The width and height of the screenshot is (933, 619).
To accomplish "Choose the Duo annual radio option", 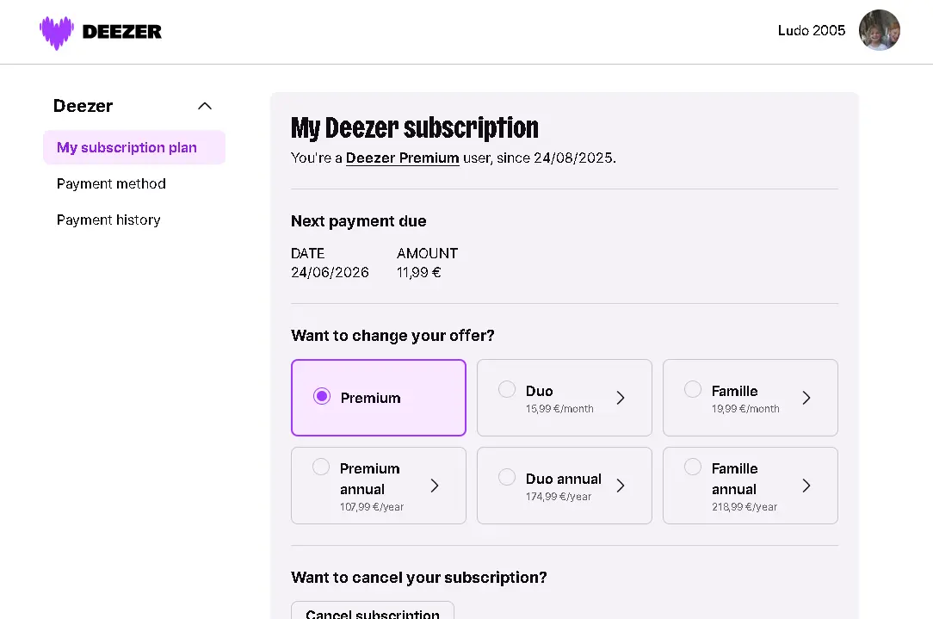I will (x=507, y=477).
